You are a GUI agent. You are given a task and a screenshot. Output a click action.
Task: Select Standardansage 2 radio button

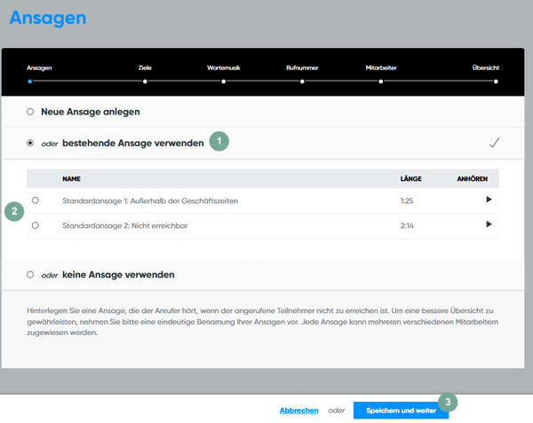coord(35,225)
